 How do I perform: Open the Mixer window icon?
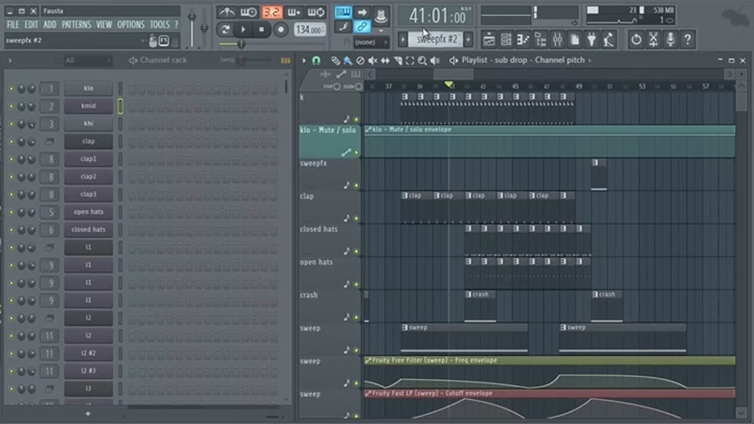pos(557,39)
